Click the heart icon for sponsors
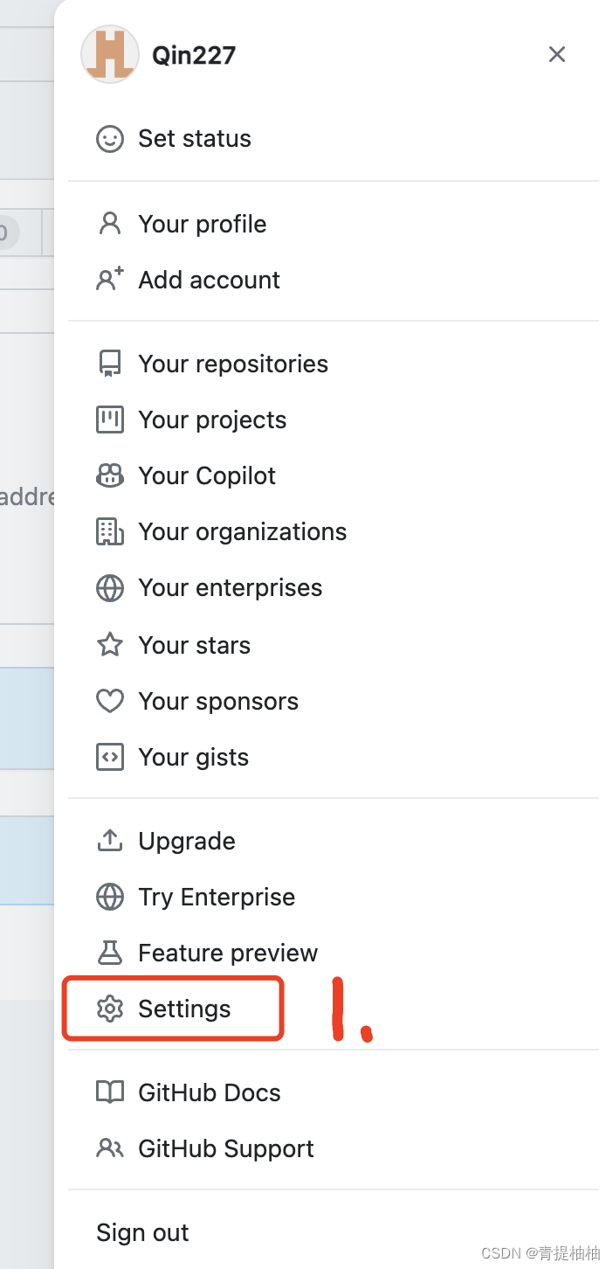This screenshot has height=1269, width=613. point(110,701)
